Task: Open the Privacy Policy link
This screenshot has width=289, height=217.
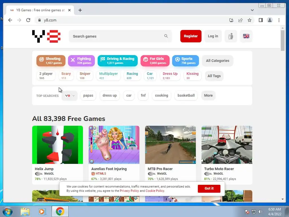Action: (x=129, y=191)
